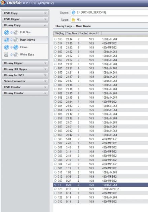Click title number 307
This screenshot has height=212, width=148.
point(60,181)
